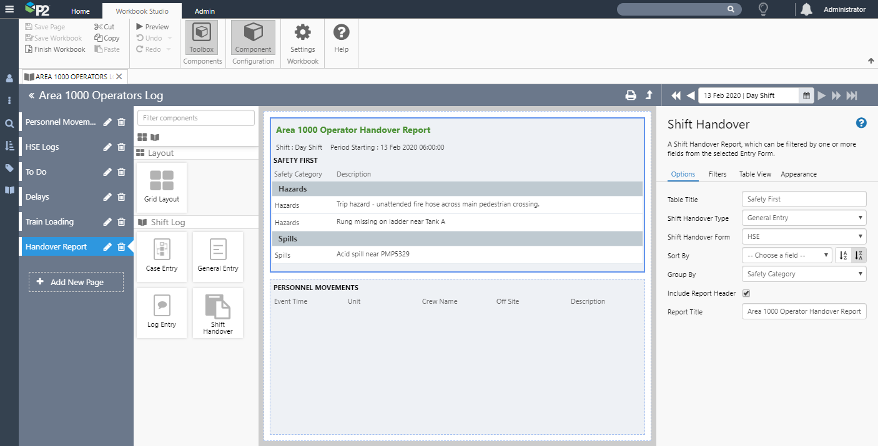
Task: Open the Group By dropdown
Action: tap(804, 274)
